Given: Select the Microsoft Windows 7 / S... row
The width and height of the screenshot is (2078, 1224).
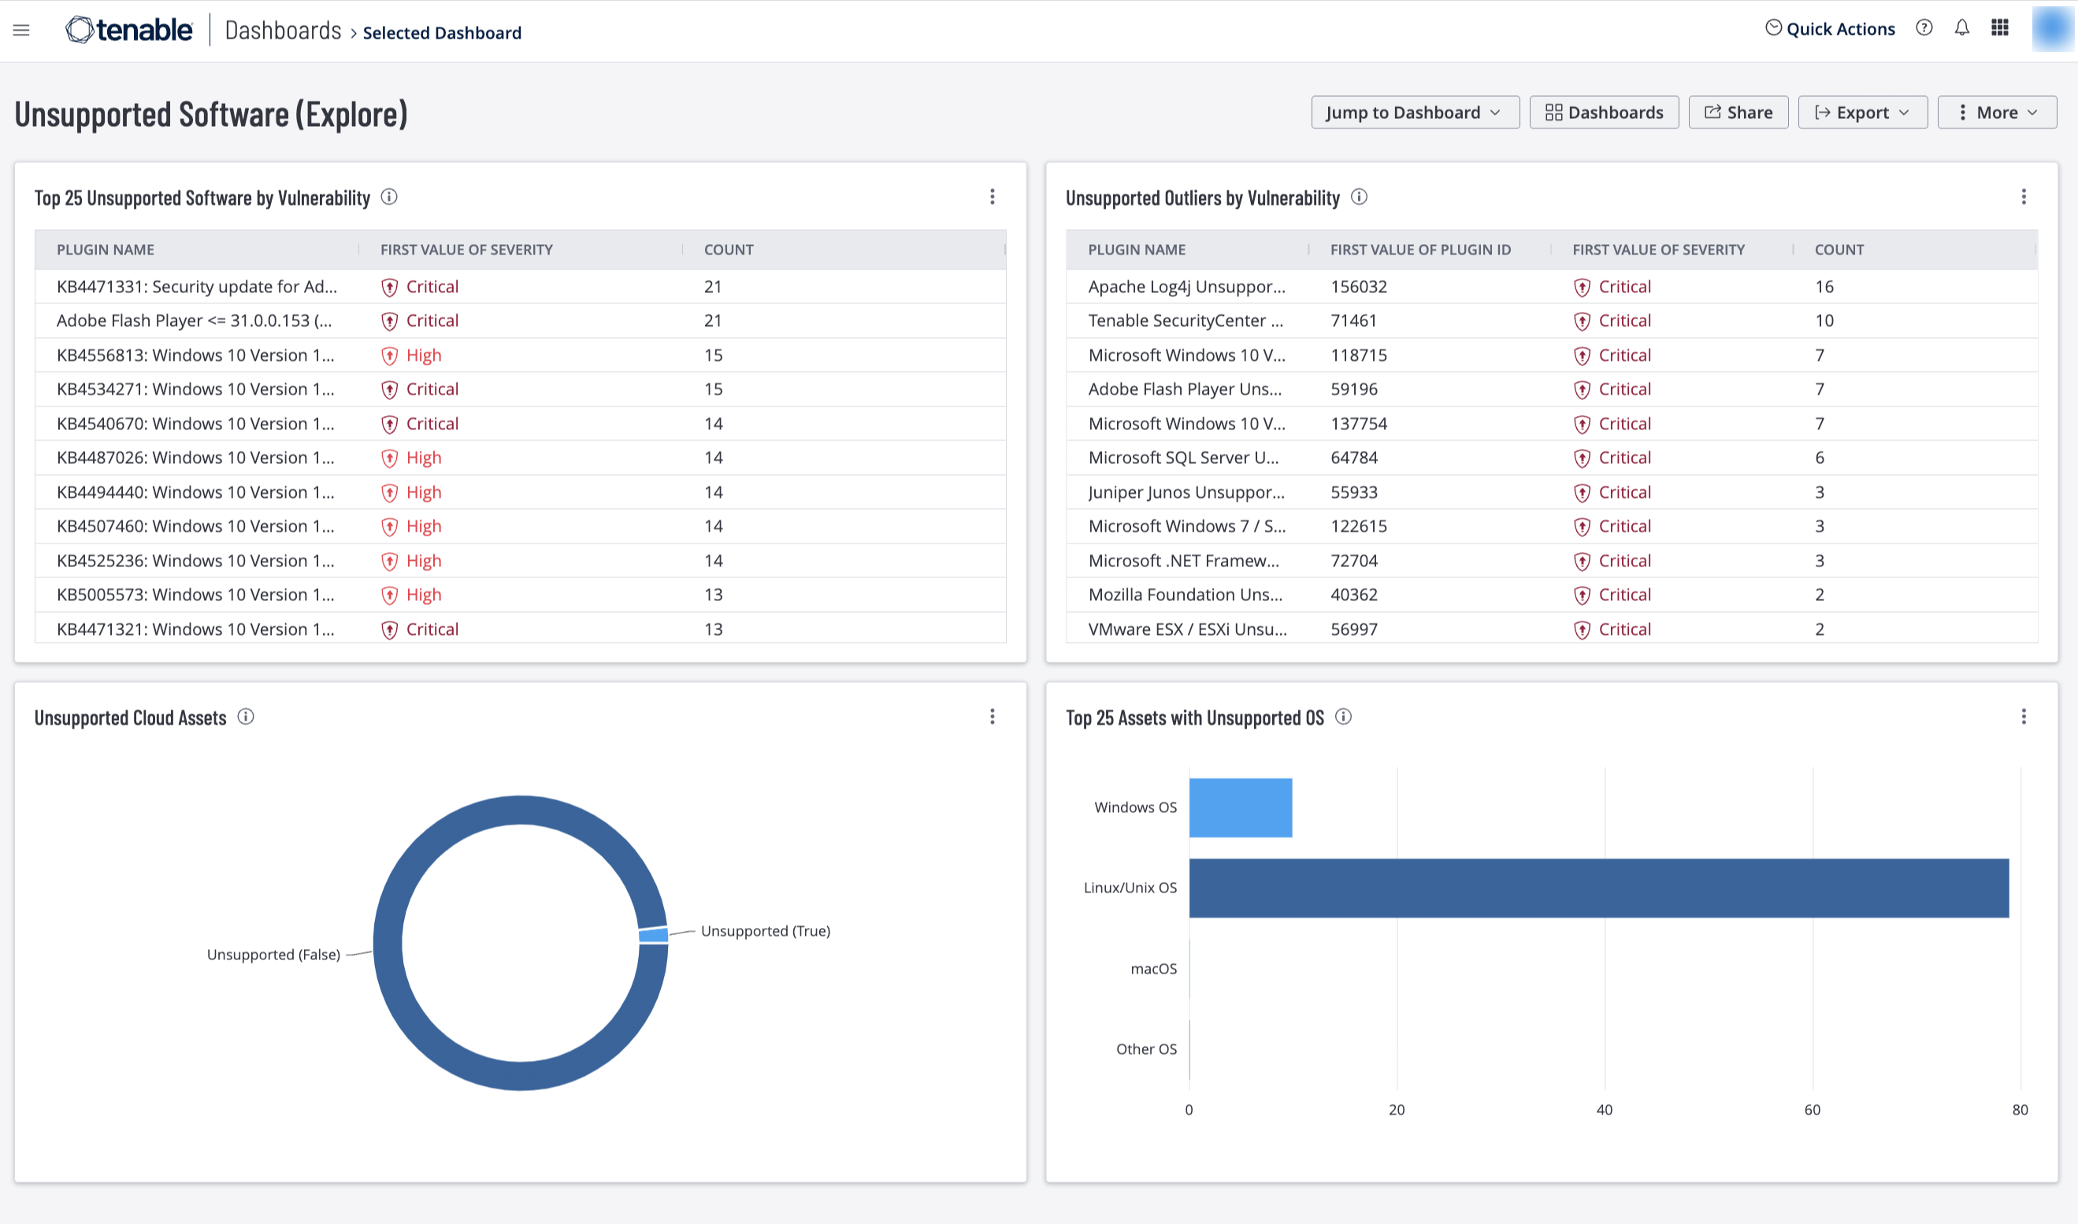Looking at the screenshot, I should pos(1551,526).
